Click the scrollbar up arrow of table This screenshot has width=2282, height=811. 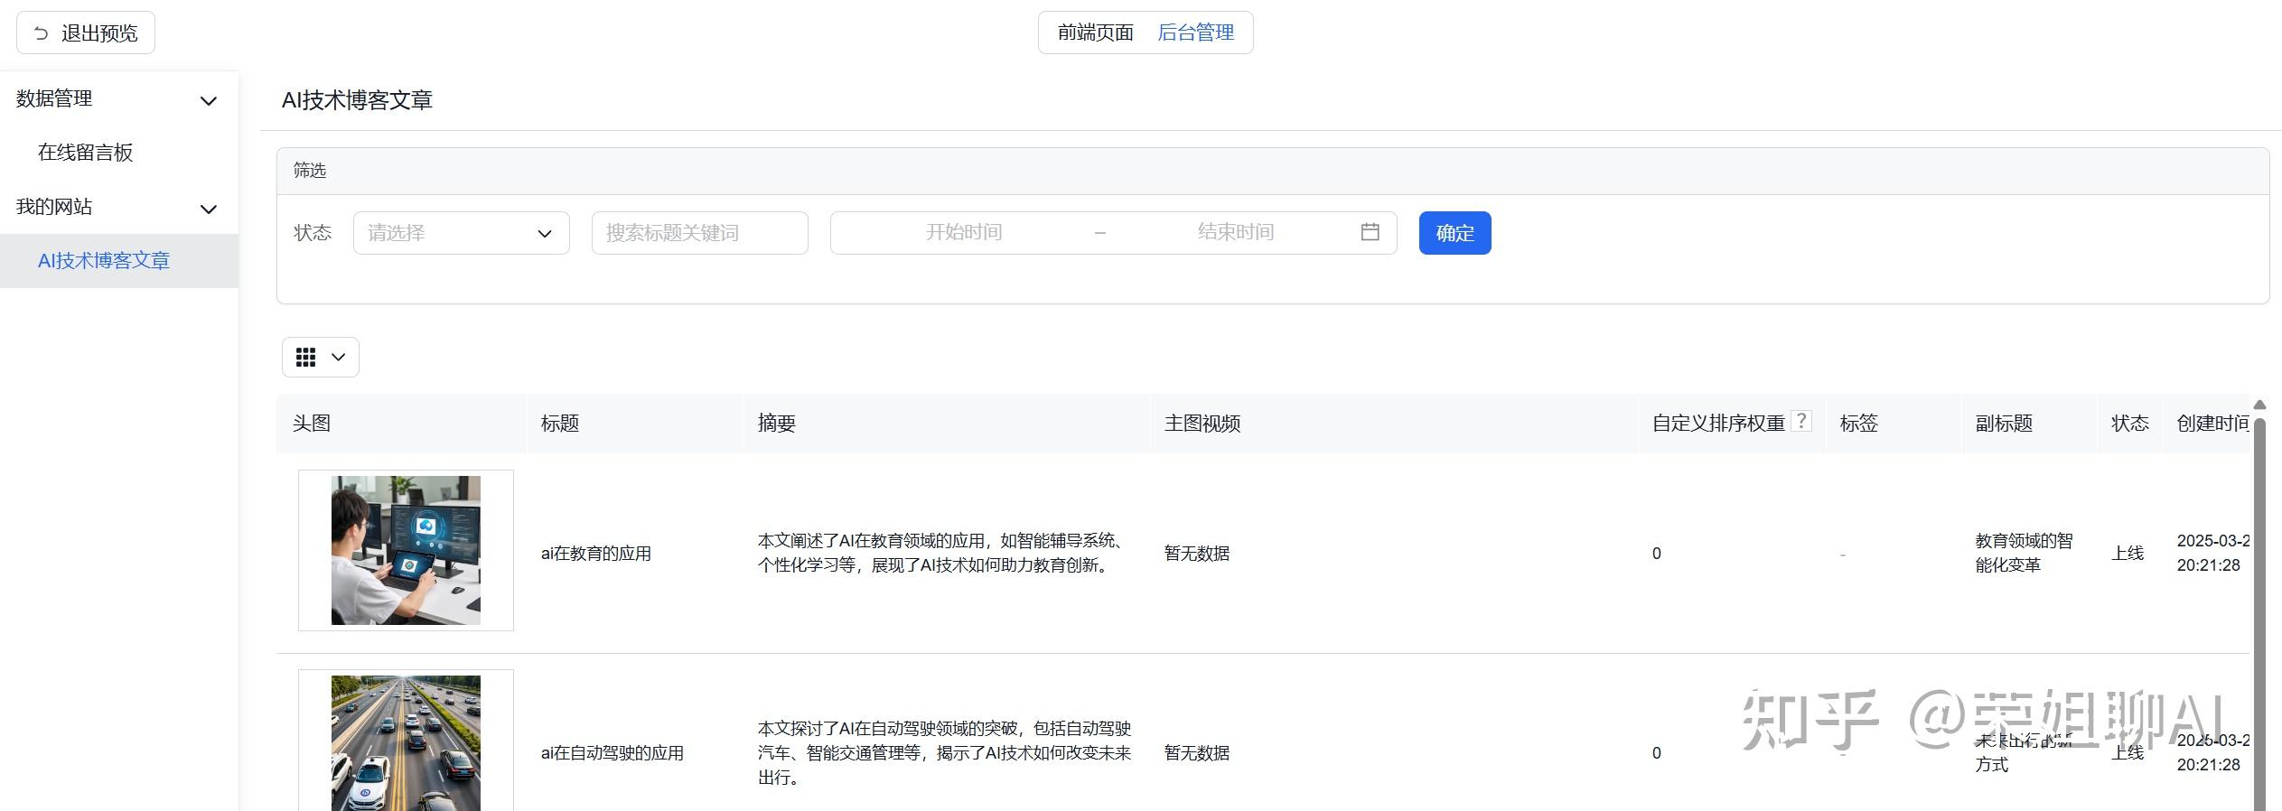(x=2260, y=405)
